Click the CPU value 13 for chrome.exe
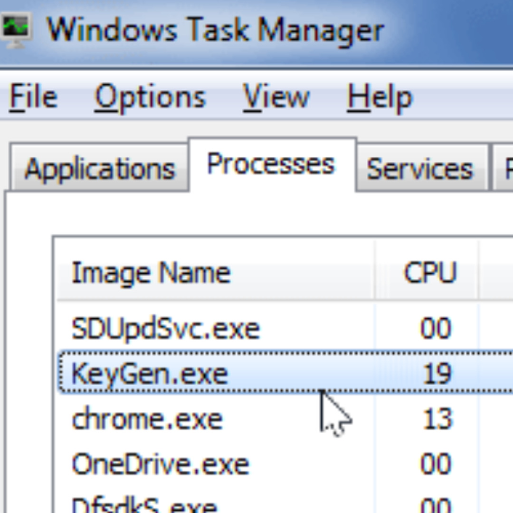Viewport: 513px width, 513px height. (x=436, y=419)
